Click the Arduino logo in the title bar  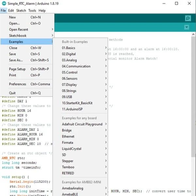[4, 4]
